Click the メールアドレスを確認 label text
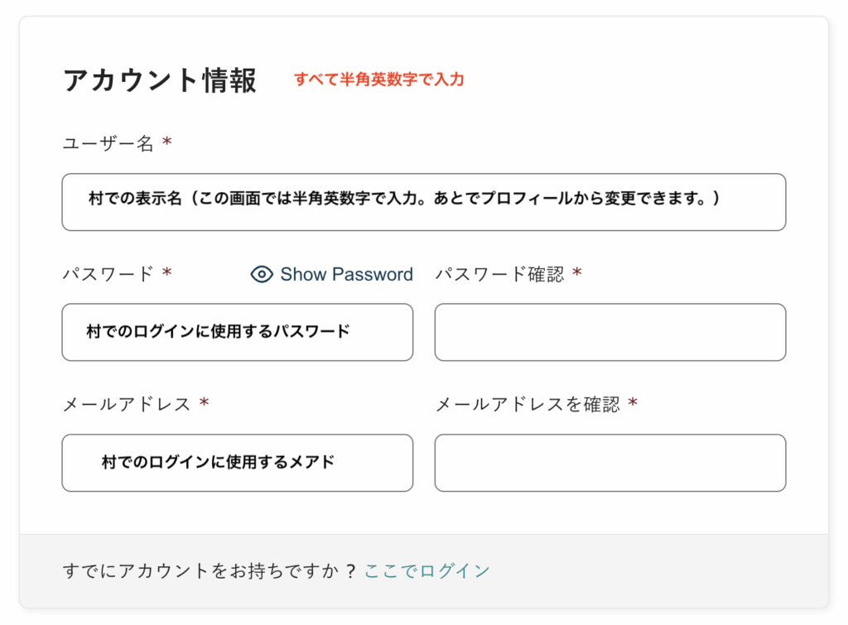Screen dimensions: 848x625 coord(528,404)
